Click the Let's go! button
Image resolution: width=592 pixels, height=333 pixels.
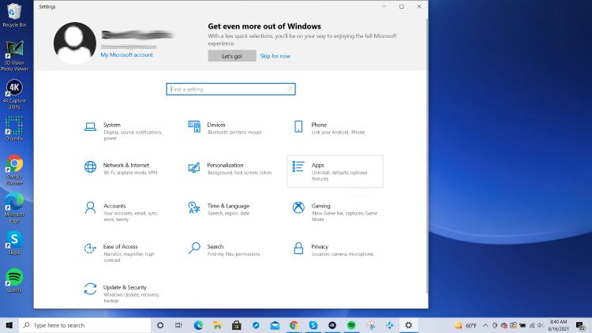pyautogui.click(x=232, y=56)
